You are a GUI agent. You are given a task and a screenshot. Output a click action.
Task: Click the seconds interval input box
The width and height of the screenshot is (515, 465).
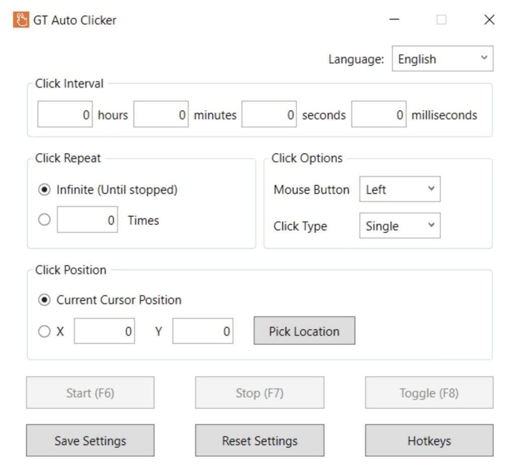click(x=269, y=115)
